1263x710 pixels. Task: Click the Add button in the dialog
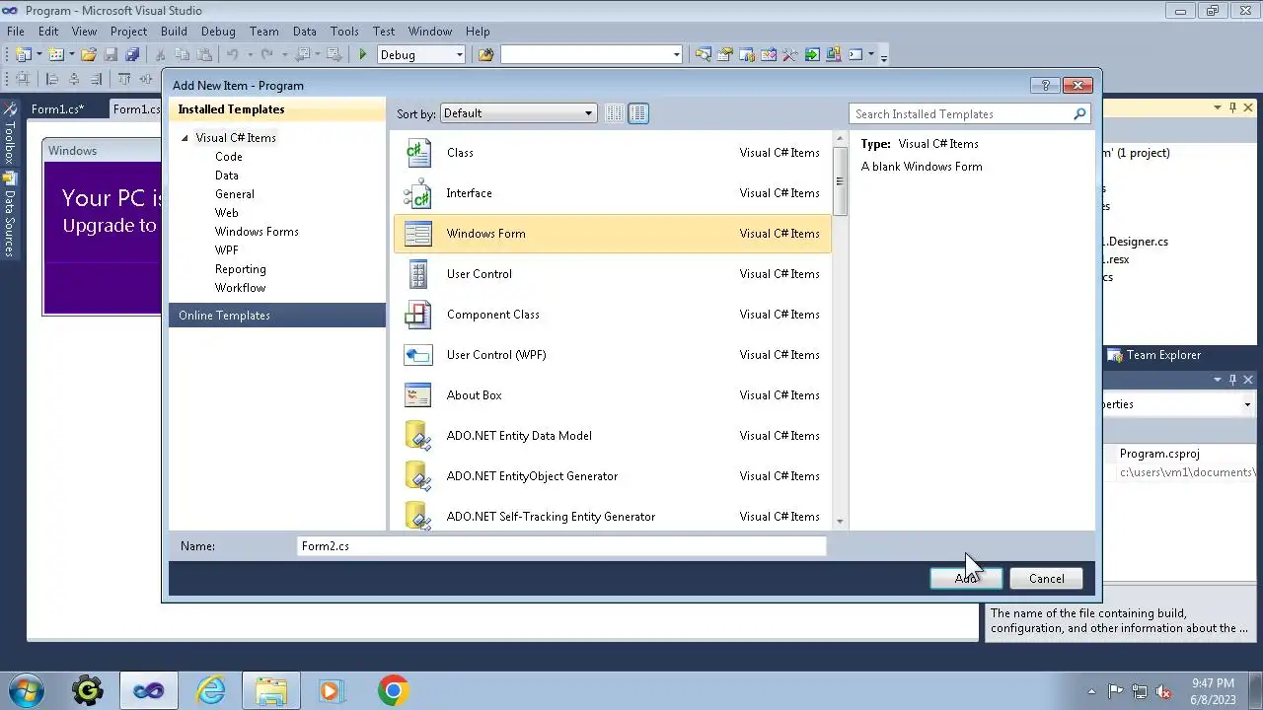point(966,579)
